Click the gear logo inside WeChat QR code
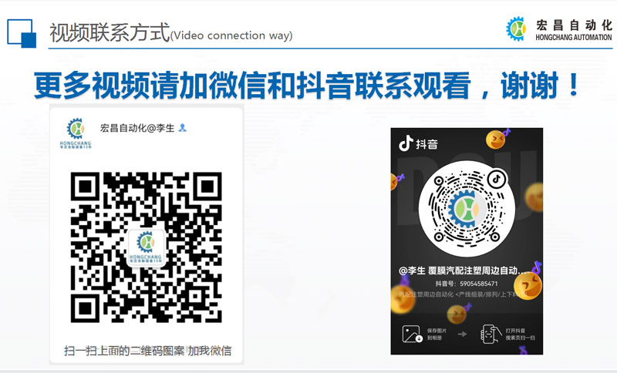The width and height of the screenshot is (617, 373). [146, 247]
